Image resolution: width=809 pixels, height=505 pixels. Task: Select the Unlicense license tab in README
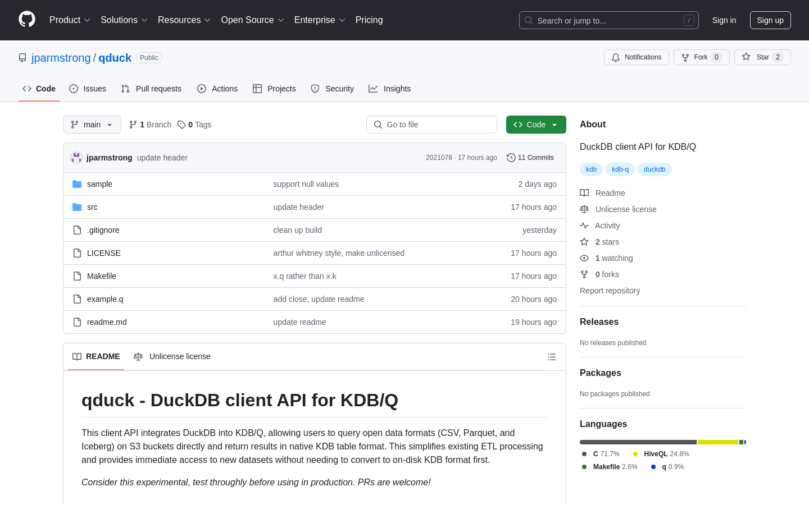pyautogui.click(x=172, y=356)
